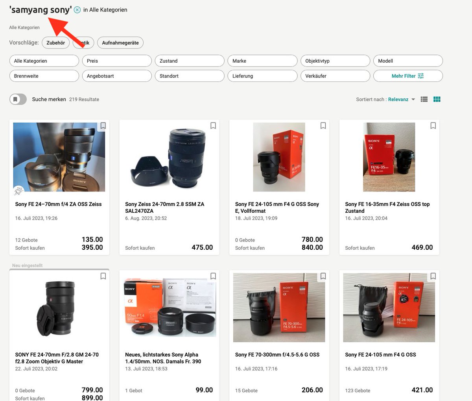Screen dimensions: 472x401
Task: Click the 475.00 Sofort kaufen price
Action: [x=202, y=247]
